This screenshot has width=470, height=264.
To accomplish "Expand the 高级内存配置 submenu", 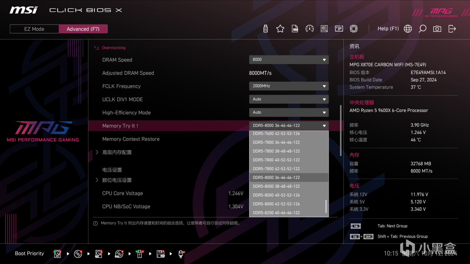I will [x=117, y=152].
